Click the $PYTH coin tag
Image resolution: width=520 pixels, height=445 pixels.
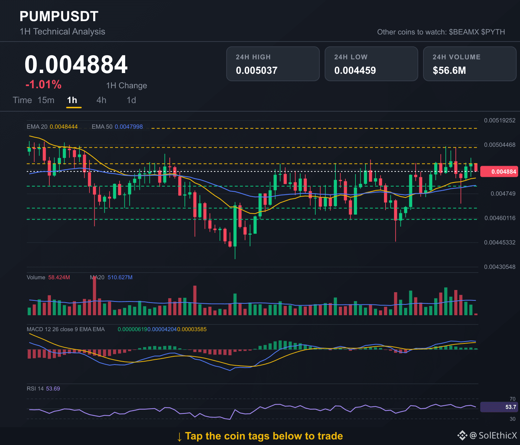pyautogui.click(x=493, y=32)
